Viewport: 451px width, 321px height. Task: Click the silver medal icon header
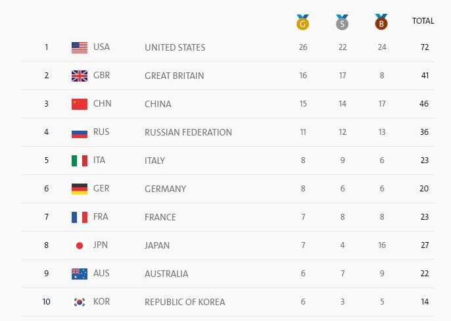342,22
